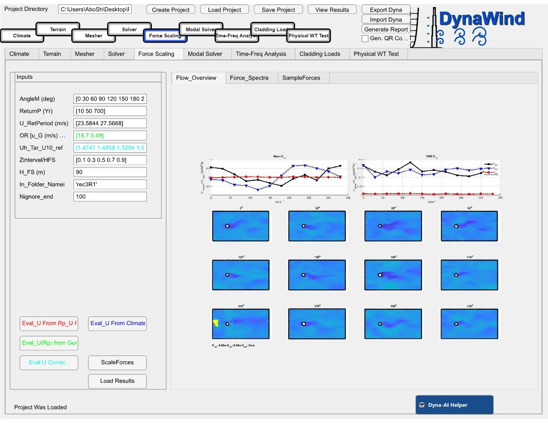Click the Load Results button

click(x=117, y=381)
